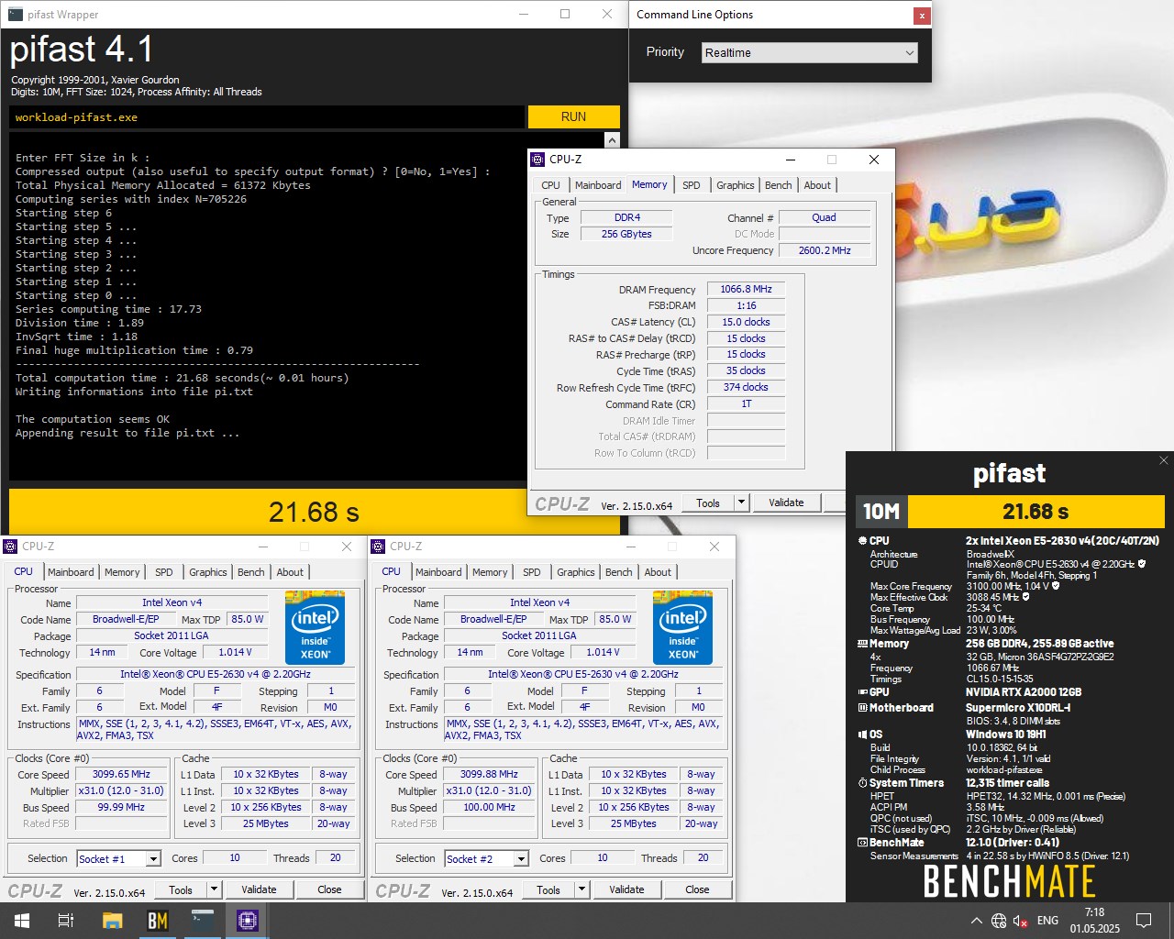
Task: Open Mainboard tab in Socket #1 CPU-Z window
Action: (71, 572)
